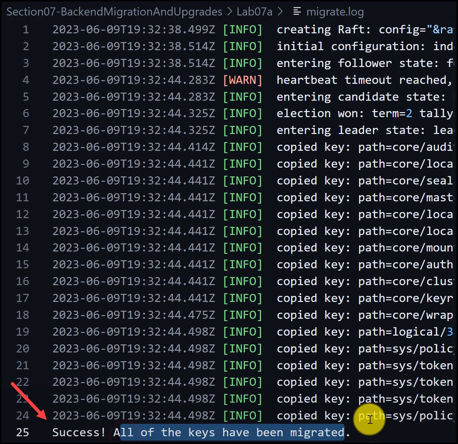
Task: Select line number 25 in the gutter
Action: point(22,432)
